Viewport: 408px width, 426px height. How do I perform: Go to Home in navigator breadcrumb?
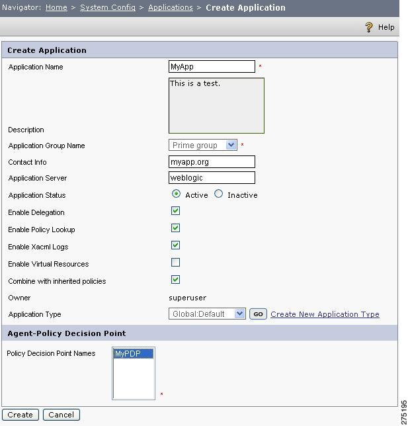(56, 7)
